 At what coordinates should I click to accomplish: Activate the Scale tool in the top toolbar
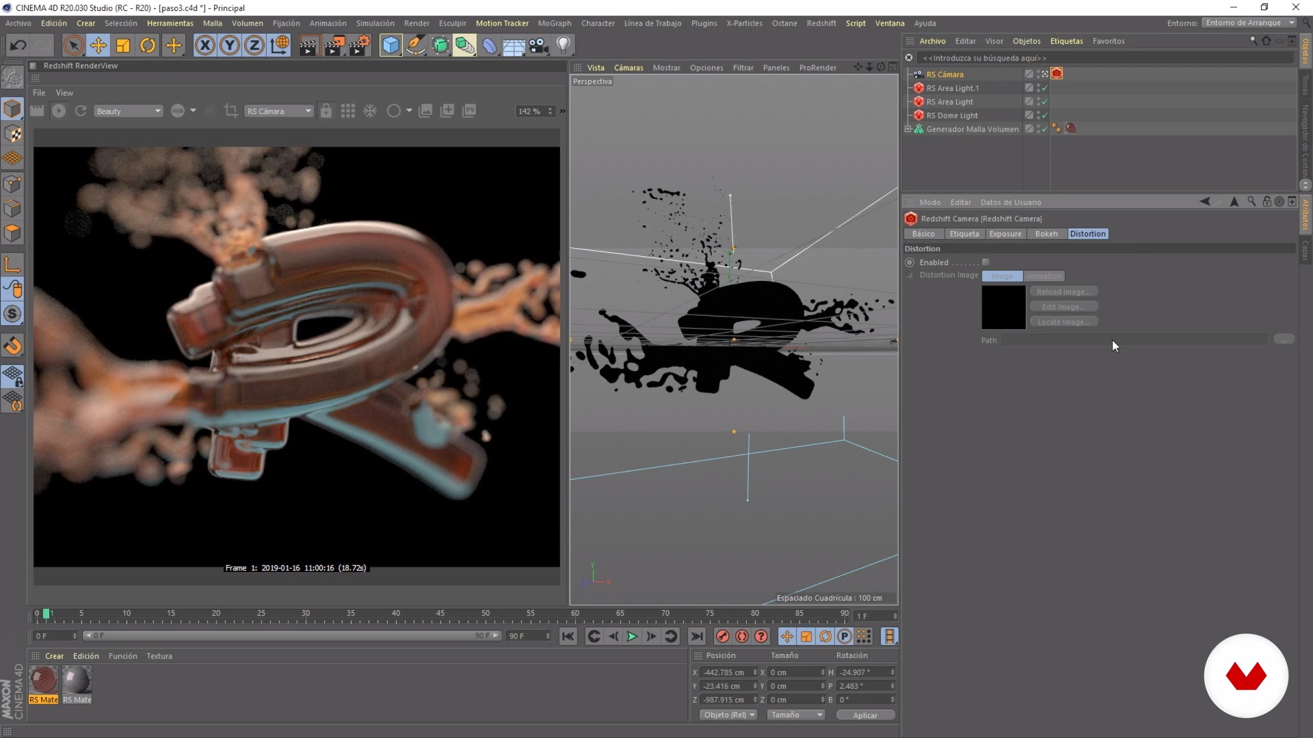click(123, 46)
